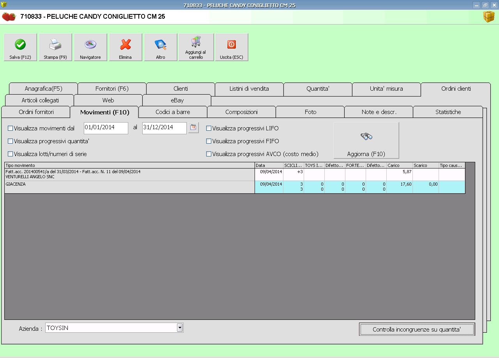Image resolution: width=499 pixels, height=358 pixels.
Task: Click the Aggiungi al carrello cart icon
Action: (x=196, y=42)
